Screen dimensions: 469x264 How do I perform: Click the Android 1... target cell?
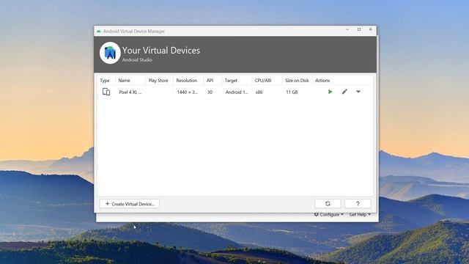[237, 92]
